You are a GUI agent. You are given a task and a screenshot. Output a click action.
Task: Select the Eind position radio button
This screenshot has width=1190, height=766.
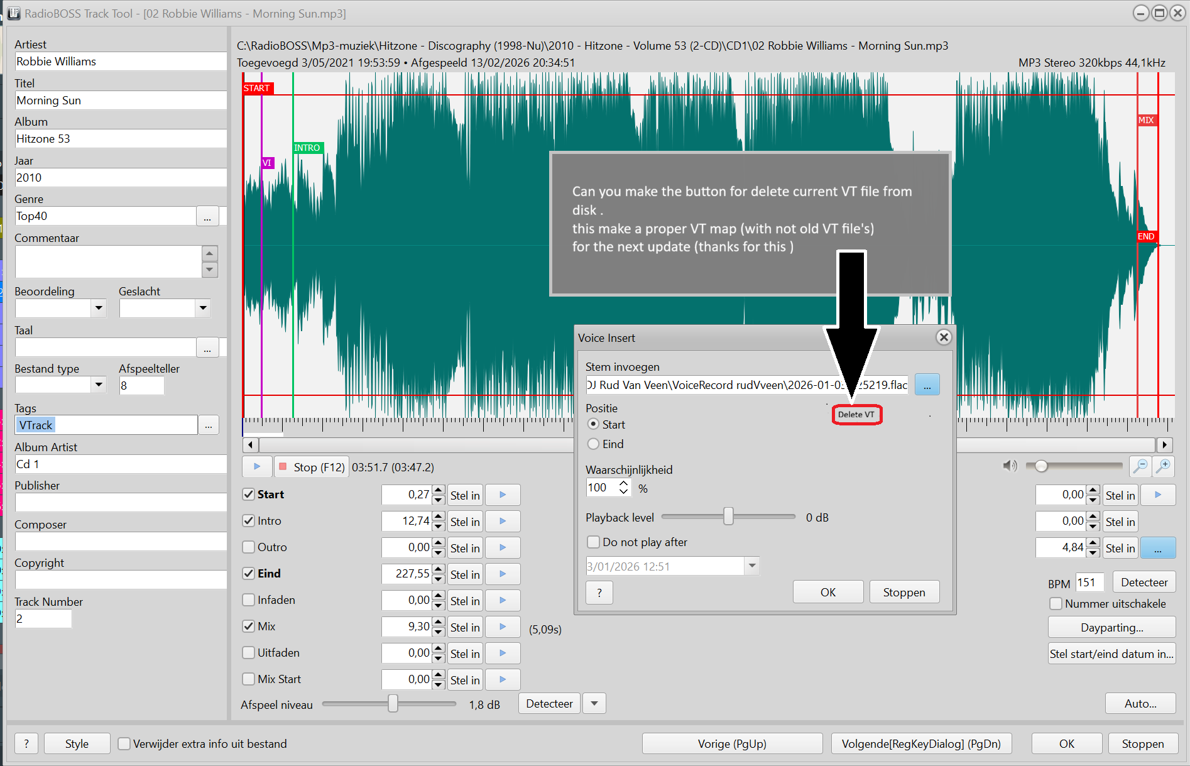pos(593,444)
